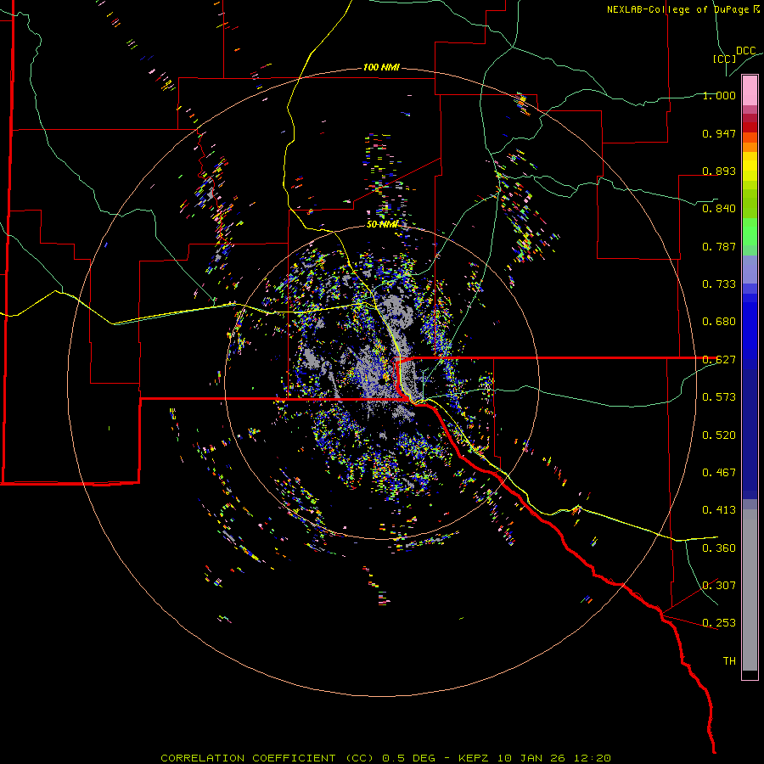Select the 0.627 legend value
Image resolution: width=764 pixels, height=764 pixels.
719,360
